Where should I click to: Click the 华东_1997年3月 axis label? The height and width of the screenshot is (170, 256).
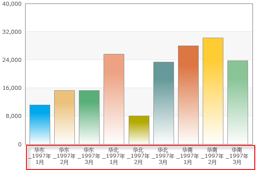point(89,156)
